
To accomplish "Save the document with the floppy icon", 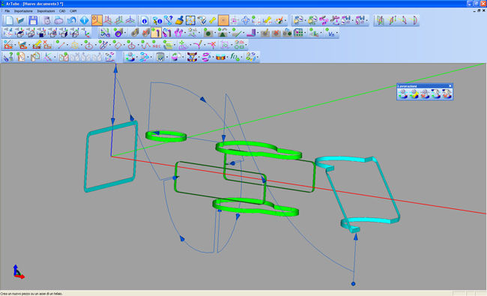I will (x=33, y=20).
